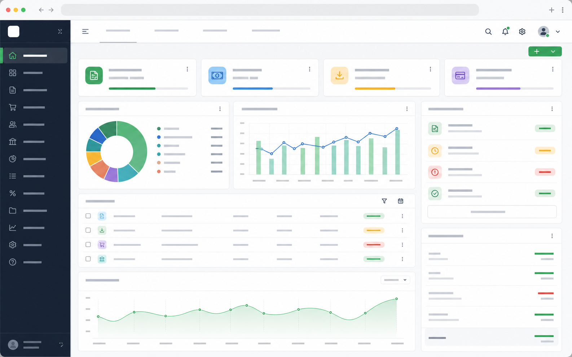Select the four-squares grid icon in sidebar
This screenshot has height=357, width=572.
point(13,73)
